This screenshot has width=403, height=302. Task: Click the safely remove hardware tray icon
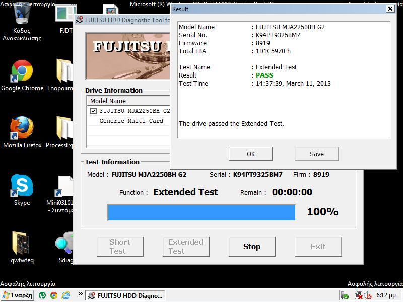344,296
